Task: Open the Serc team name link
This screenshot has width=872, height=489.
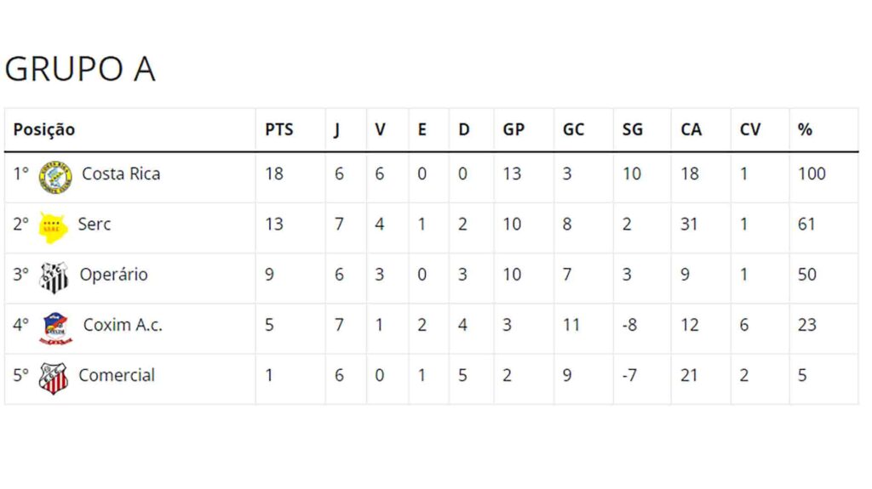Action: point(95,225)
